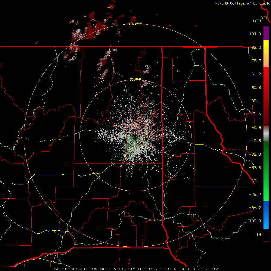Click the VEL legend title

264,18
